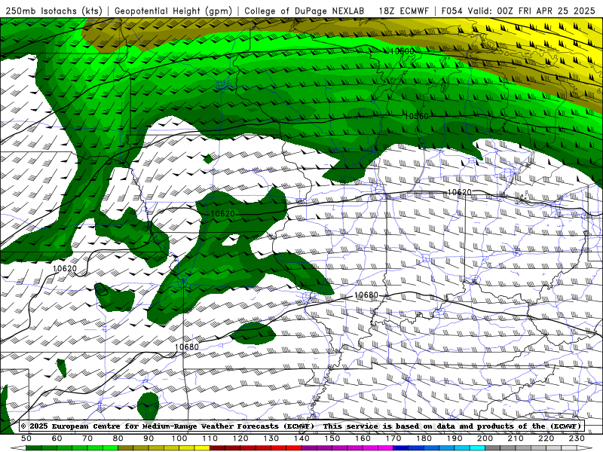Click the 160 value on the color scale
Screen dimensions: 603x452
[x=363, y=438]
